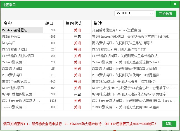Click port number 1433 cell
Viewport: 180px width, 131px height.
[53, 101]
